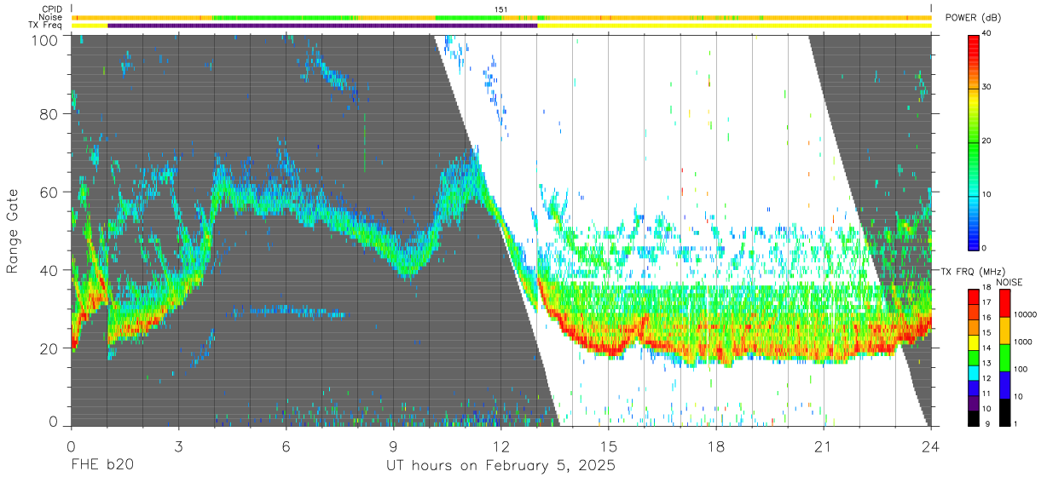Click the 6 tick on UT hours axis
Screen dimensions: 1047x483
click(x=286, y=446)
